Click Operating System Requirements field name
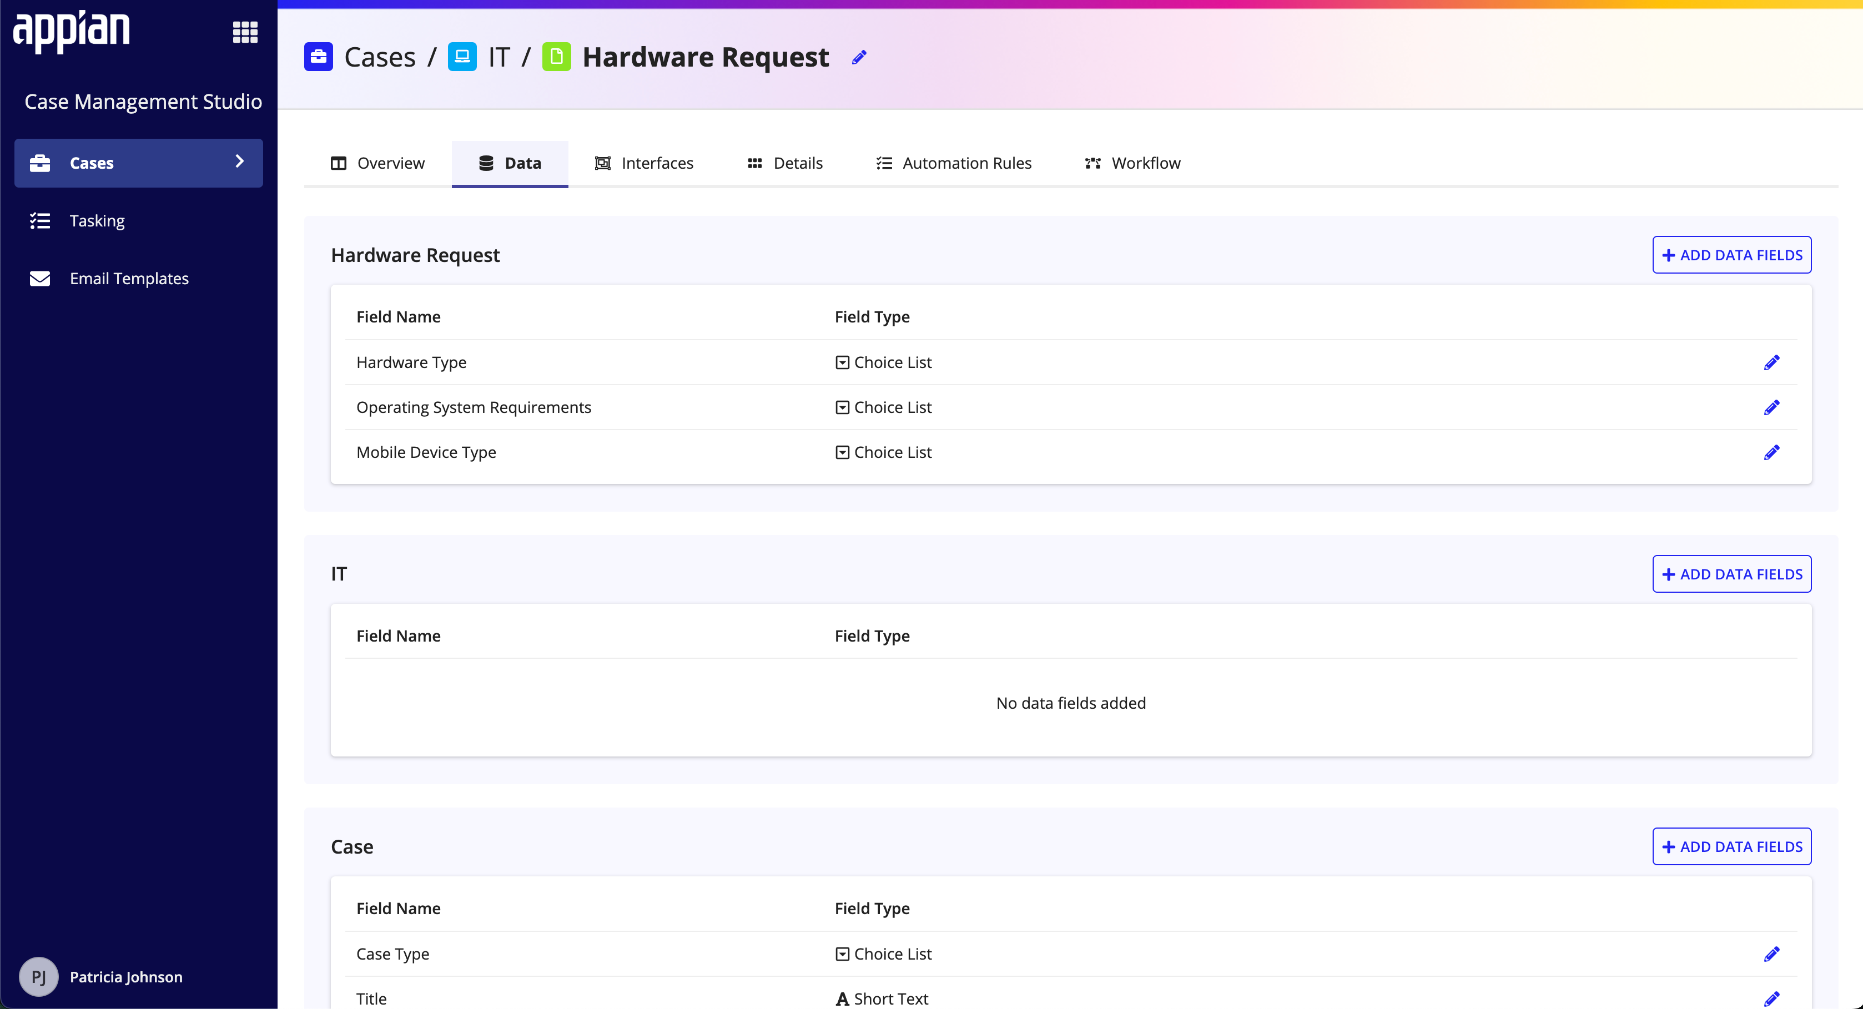 (474, 407)
